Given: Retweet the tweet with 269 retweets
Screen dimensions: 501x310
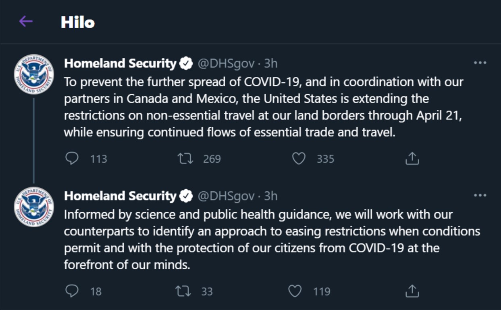Looking at the screenshot, I should (x=185, y=159).
